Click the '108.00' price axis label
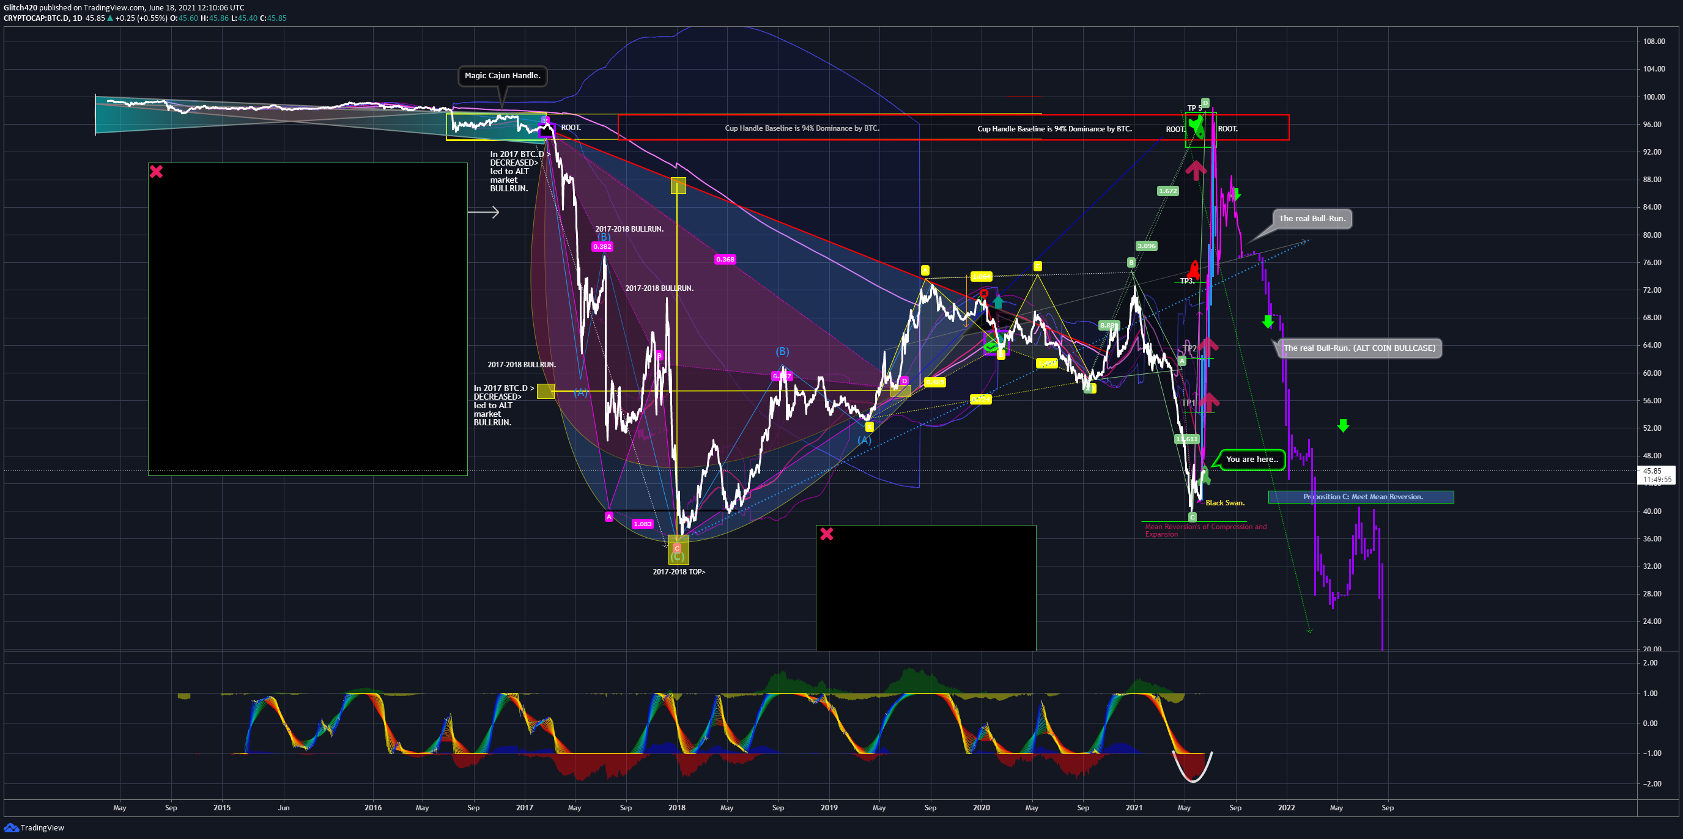The image size is (1683, 839). click(x=1654, y=41)
